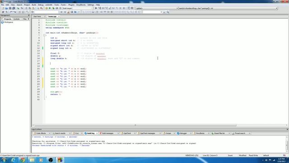
Task: Open the Debug menu
Action: [41, 5]
